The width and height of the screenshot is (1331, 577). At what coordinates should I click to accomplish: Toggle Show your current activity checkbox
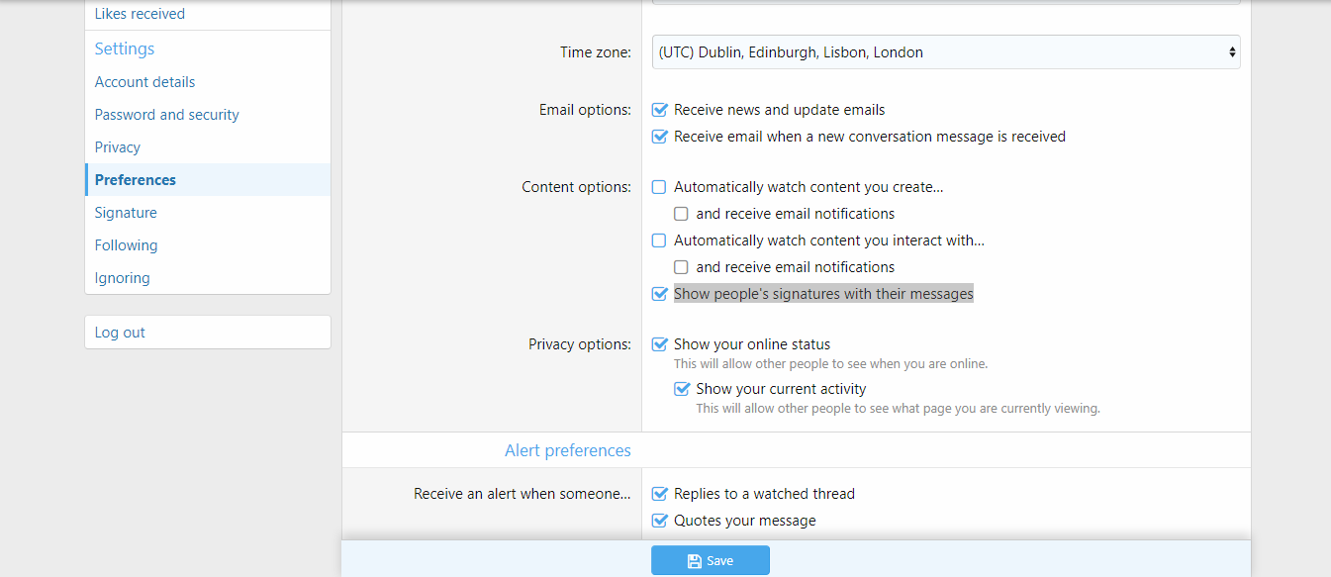tap(682, 389)
